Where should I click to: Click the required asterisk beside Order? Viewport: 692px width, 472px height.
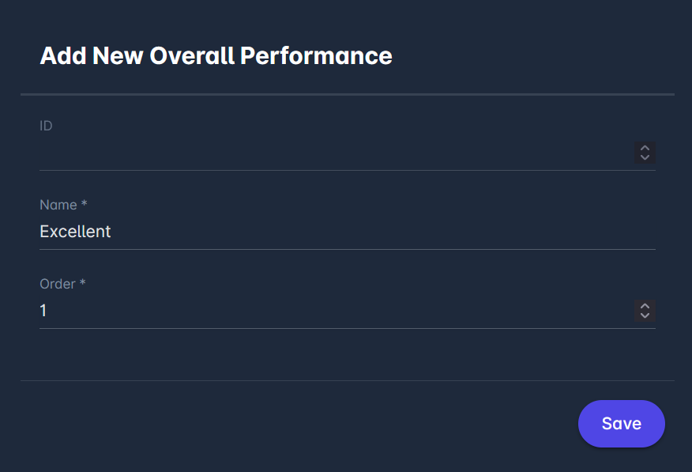82,283
